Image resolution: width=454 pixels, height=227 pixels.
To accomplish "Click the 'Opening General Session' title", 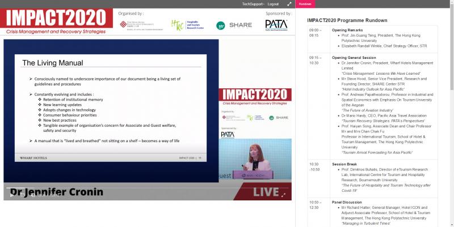I will [354, 58].
